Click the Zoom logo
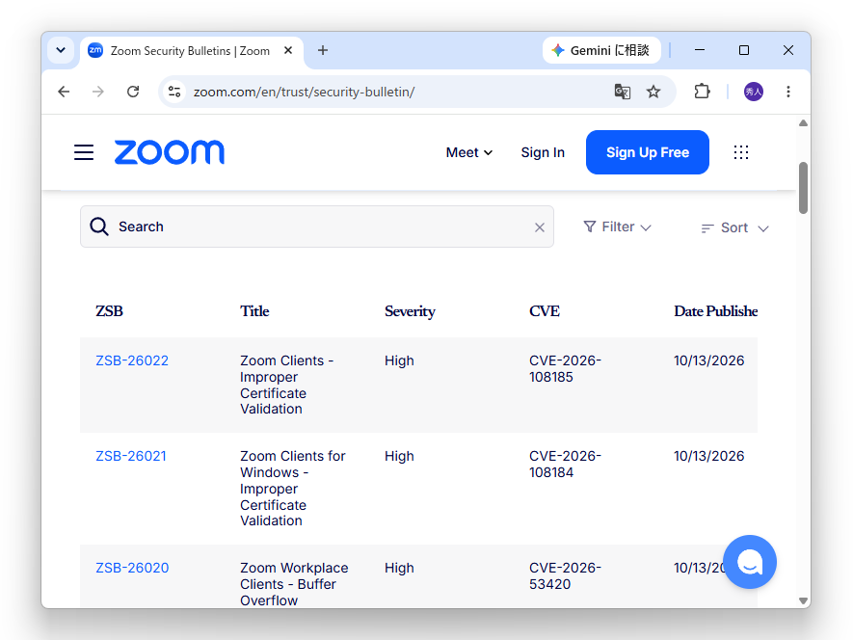Viewport: 853px width, 640px height. pyautogui.click(x=170, y=152)
